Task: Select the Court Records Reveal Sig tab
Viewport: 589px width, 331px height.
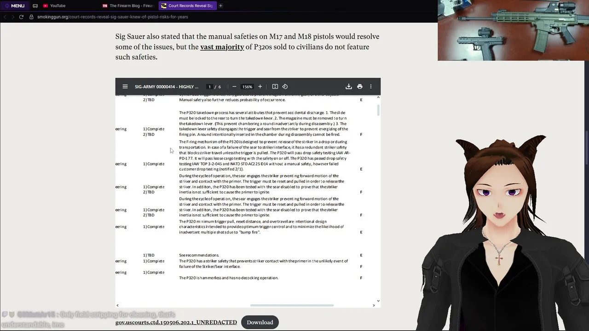Action: [187, 6]
